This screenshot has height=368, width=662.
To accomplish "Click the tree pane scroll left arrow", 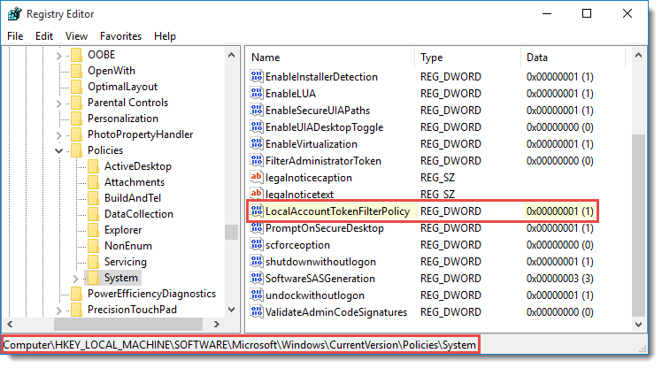I will (x=10, y=324).
